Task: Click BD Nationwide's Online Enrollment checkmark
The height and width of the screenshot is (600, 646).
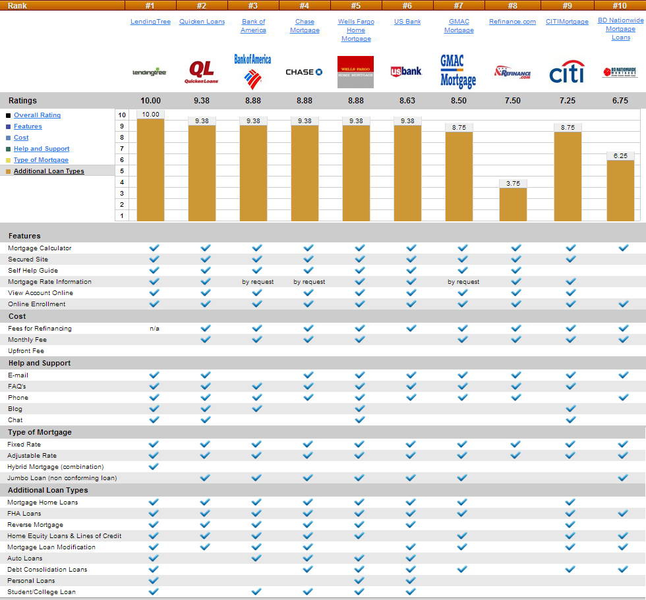Action: [624, 304]
